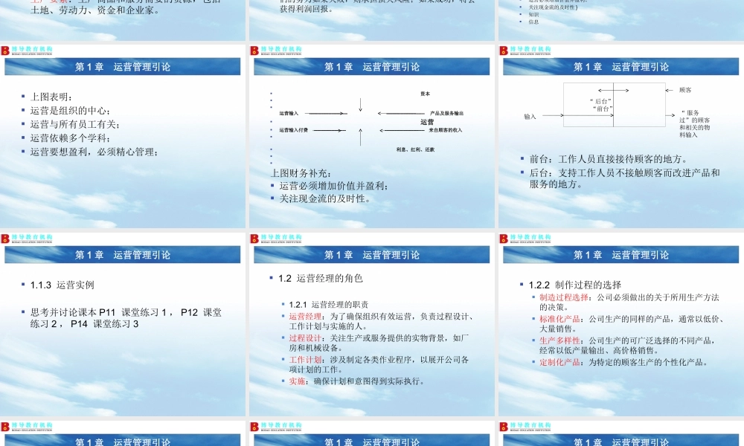744x446 pixels.
Task: Click the small bullet 信息 in the top-right slide
Action: pyautogui.click(x=533, y=22)
